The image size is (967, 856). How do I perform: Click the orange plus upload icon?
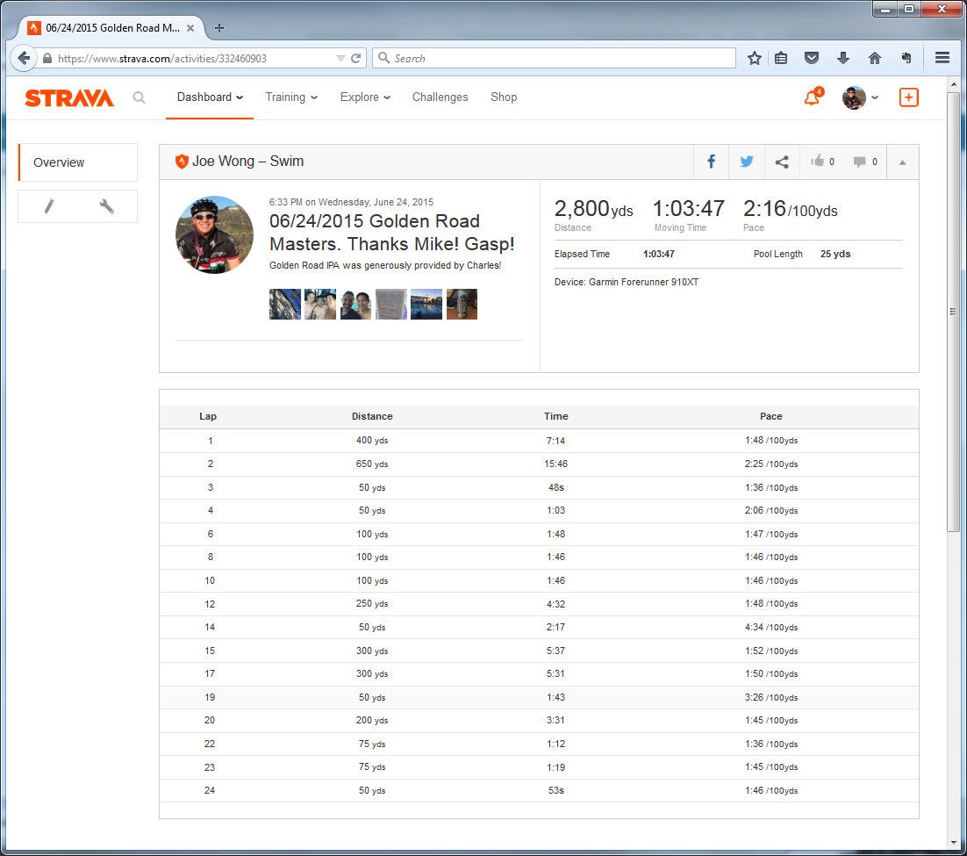(x=909, y=97)
